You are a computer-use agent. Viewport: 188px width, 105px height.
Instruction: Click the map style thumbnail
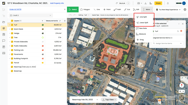click(182, 98)
